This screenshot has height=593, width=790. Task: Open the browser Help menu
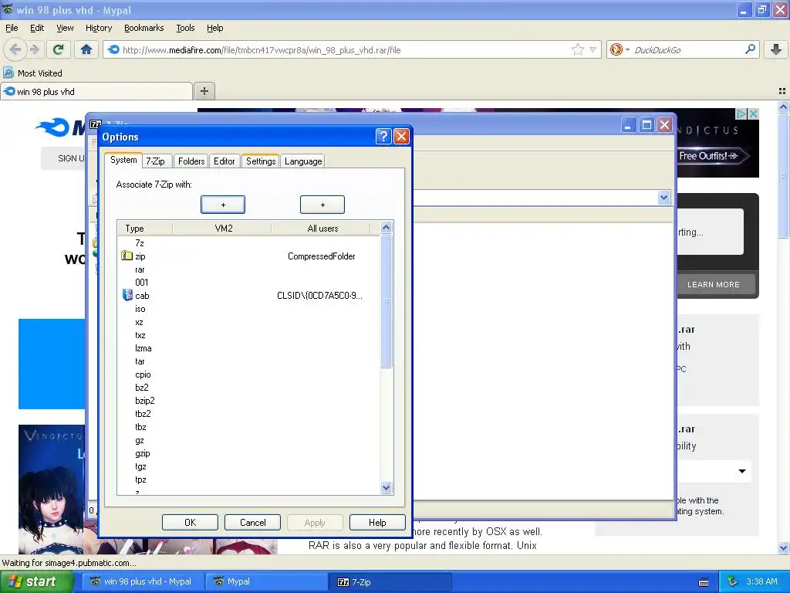pyautogui.click(x=215, y=28)
